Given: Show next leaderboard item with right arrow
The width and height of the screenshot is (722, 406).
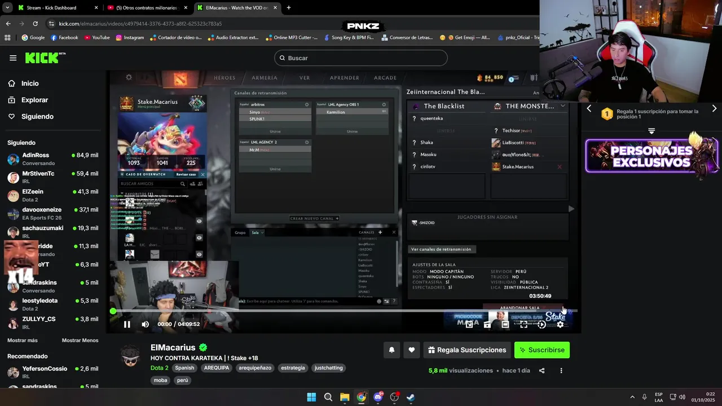Looking at the screenshot, I should point(714,108).
